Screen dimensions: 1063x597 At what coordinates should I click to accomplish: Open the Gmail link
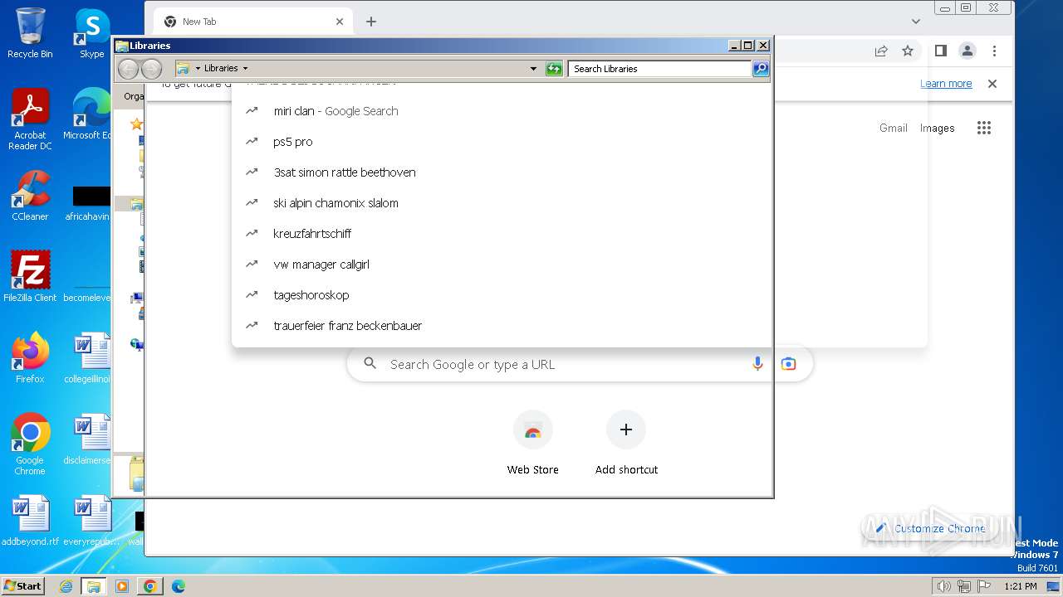[894, 128]
